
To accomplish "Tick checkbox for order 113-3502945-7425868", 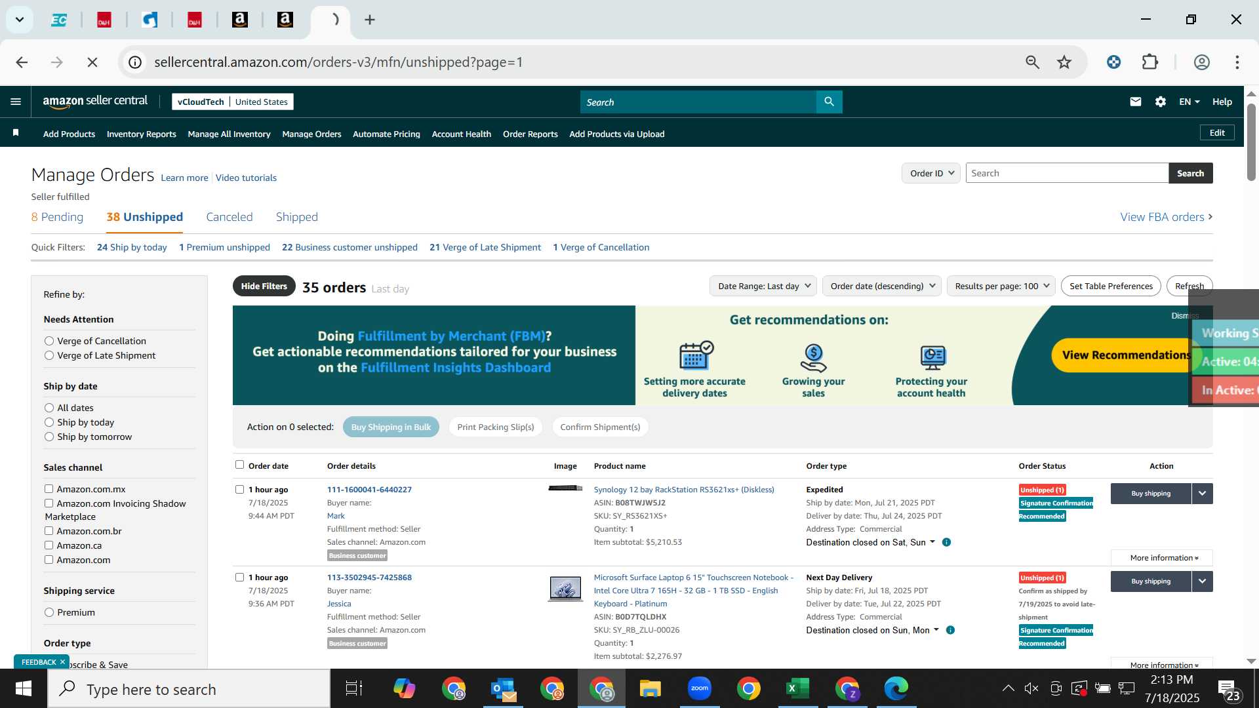I will [x=239, y=578].
